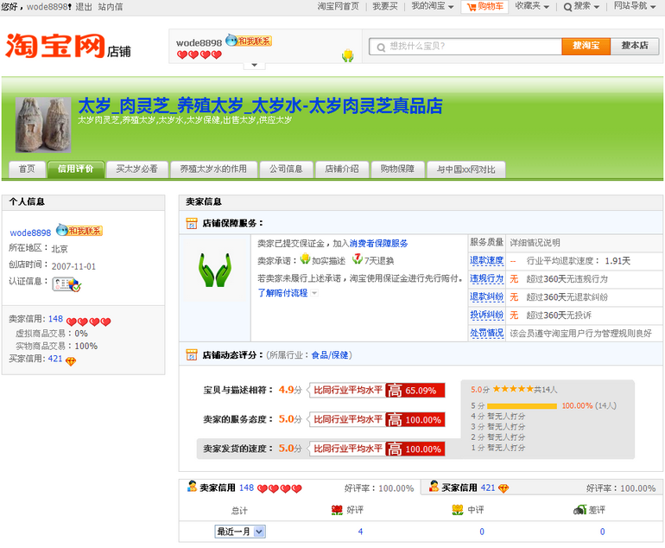This screenshot has width=665, height=548.
Task: Click the 我要买 link
Action: [x=385, y=6]
